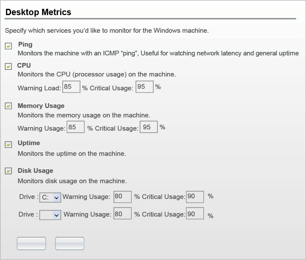Screen dimensions: 306x260
Task: Click the Desktop Metrics heading
Action: tap(39, 12)
